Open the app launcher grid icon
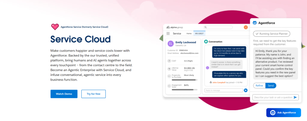 168,33
